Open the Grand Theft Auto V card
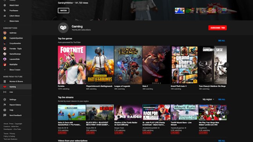This screenshot has width=253, height=142. click(185, 65)
